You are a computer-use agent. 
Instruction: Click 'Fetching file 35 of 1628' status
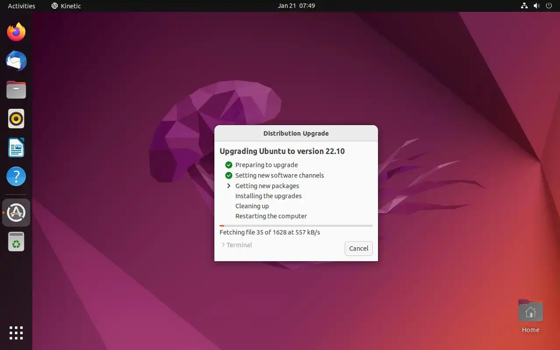pyautogui.click(x=270, y=232)
